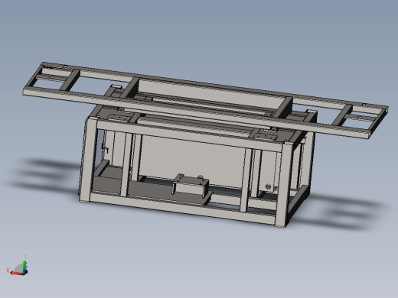Image resolution: width=398 pixels, height=298 pixels.
Task: Select the round knob near the right inner post
Action: [x=268, y=186]
